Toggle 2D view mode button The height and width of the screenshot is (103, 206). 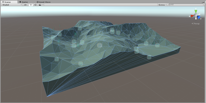coord(25,5)
